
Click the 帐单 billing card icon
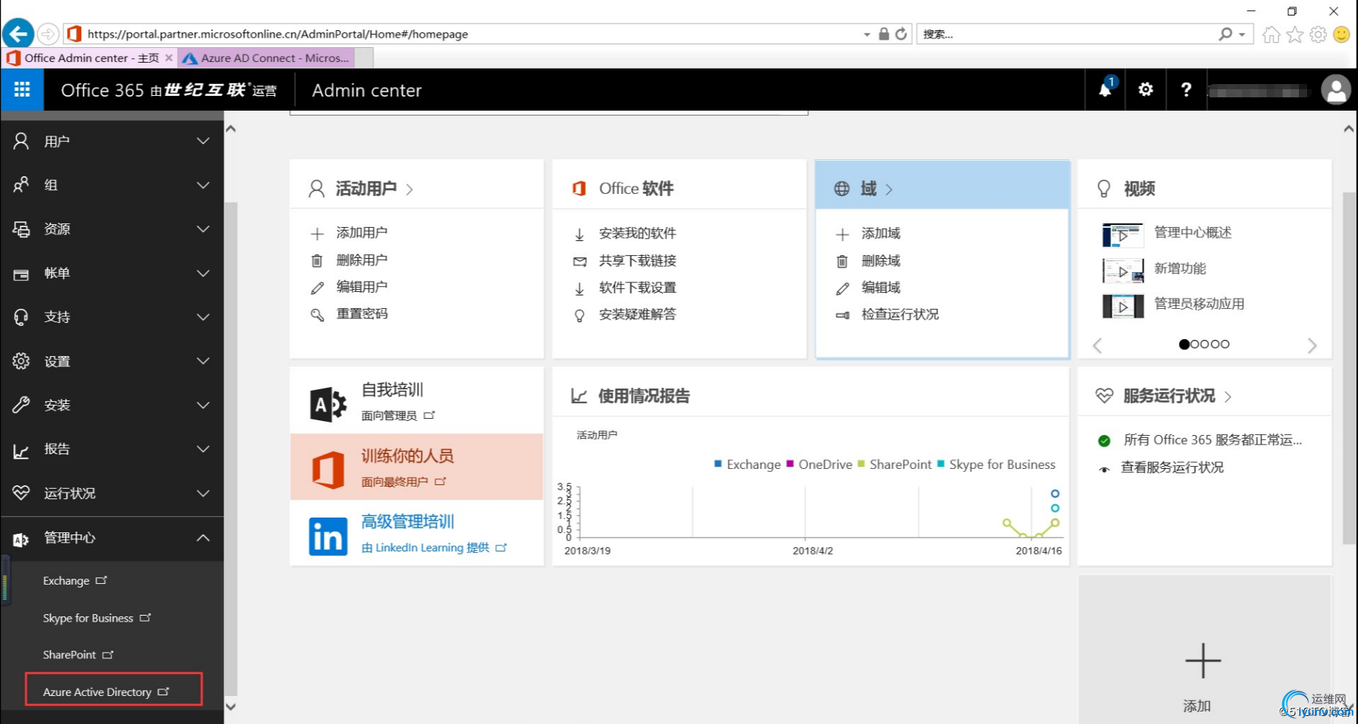(21, 274)
